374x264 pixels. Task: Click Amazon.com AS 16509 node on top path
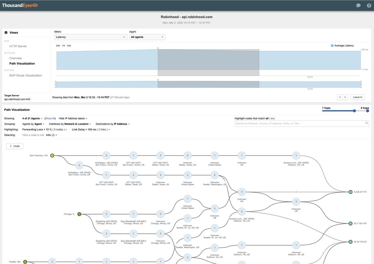[296, 155]
